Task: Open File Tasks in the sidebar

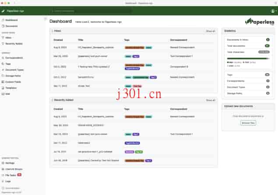Action: (x=11, y=175)
